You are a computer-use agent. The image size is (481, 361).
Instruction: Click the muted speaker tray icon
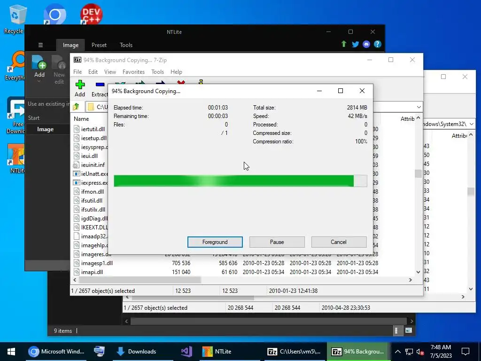click(x=420, y=352)
